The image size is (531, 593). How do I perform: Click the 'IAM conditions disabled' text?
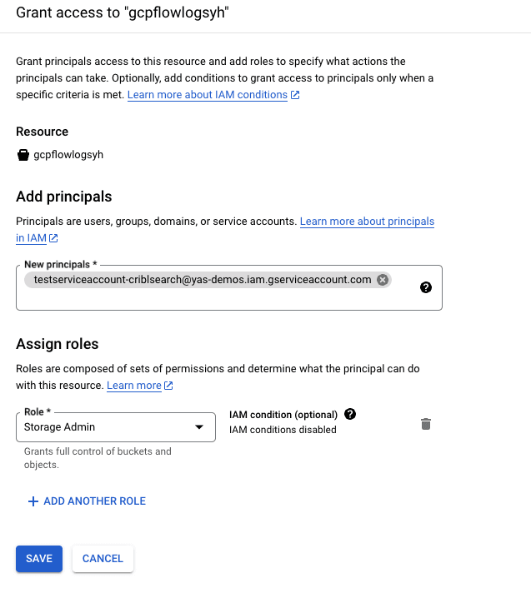283,430
